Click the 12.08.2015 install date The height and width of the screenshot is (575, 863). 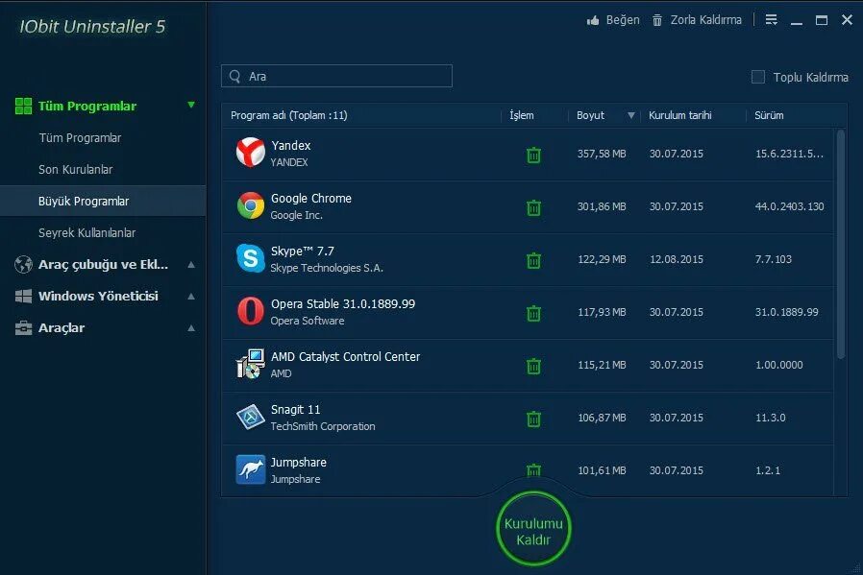[676, 259]
